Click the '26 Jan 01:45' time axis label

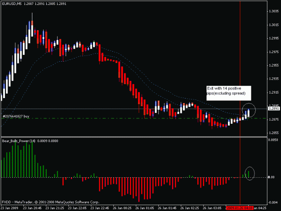point(167,208)
